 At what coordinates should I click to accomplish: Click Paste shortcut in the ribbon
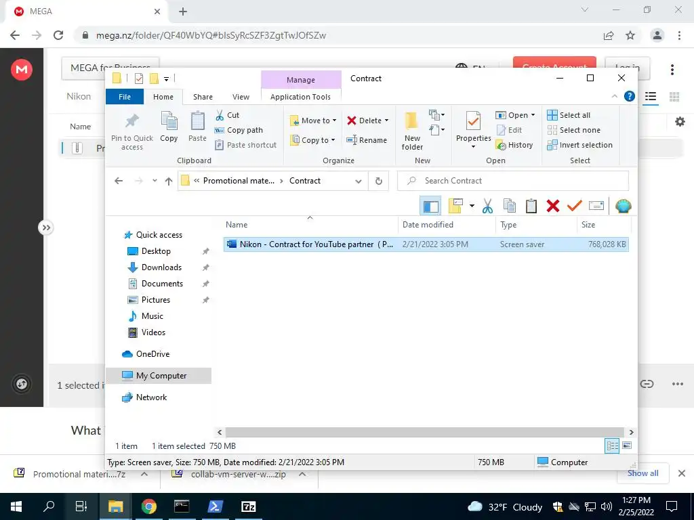(x=245, y=145)
